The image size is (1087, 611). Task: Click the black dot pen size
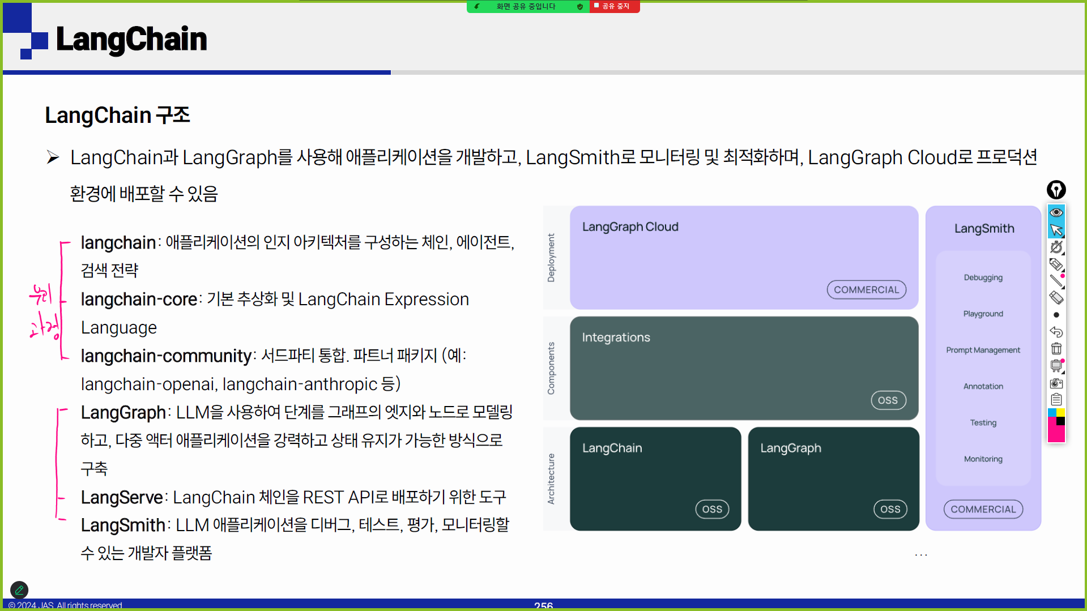[x=1056, y=315]
